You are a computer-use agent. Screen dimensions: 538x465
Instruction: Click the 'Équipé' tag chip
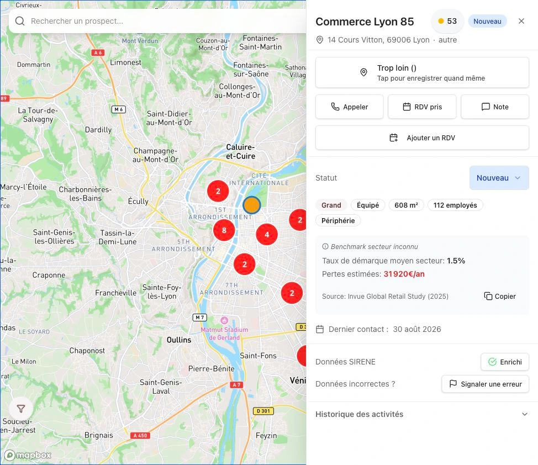pos(367,205)
